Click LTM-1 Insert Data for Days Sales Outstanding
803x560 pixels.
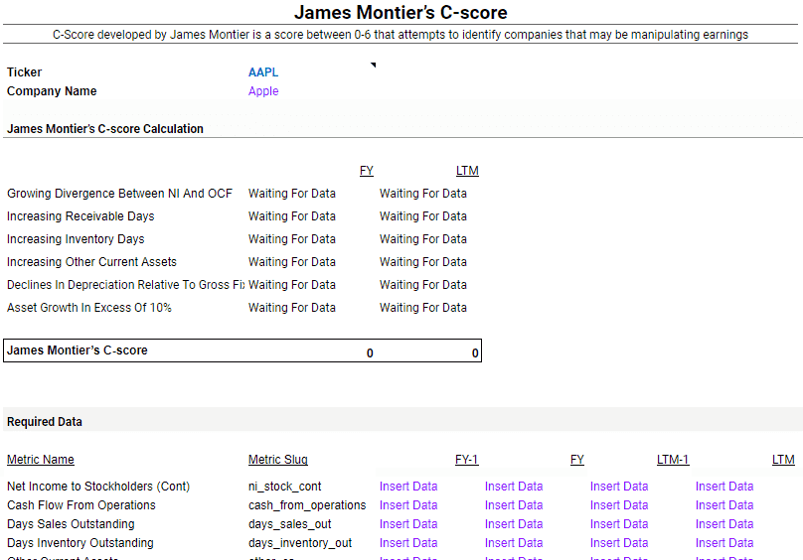pyautogui.click(x=619, y=524)
